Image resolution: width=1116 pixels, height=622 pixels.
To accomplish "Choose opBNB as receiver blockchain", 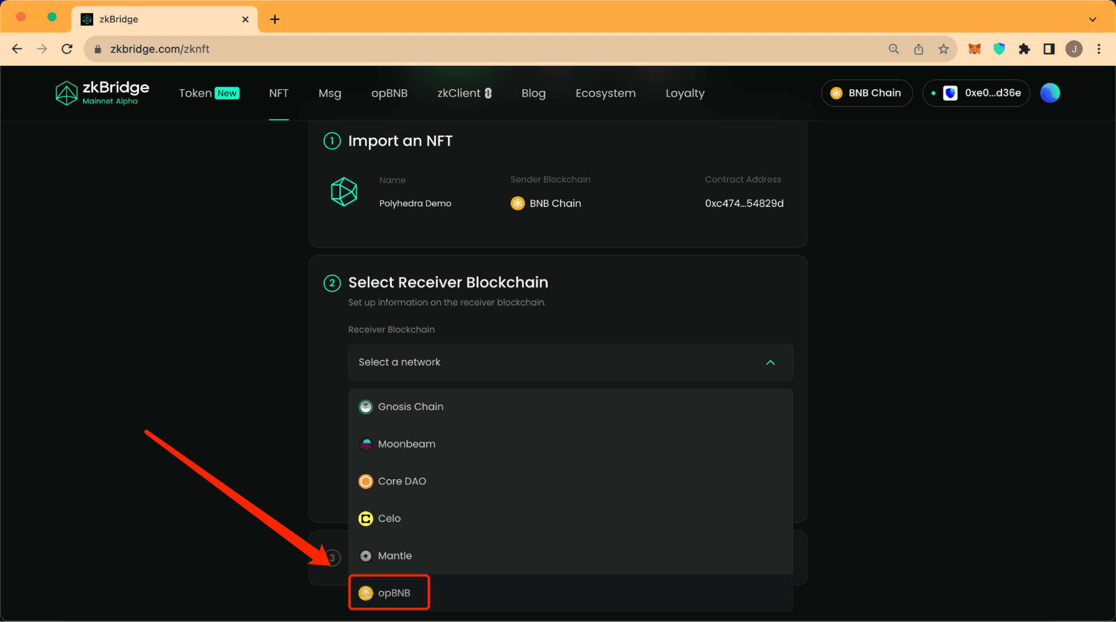I will coord(571,593).
